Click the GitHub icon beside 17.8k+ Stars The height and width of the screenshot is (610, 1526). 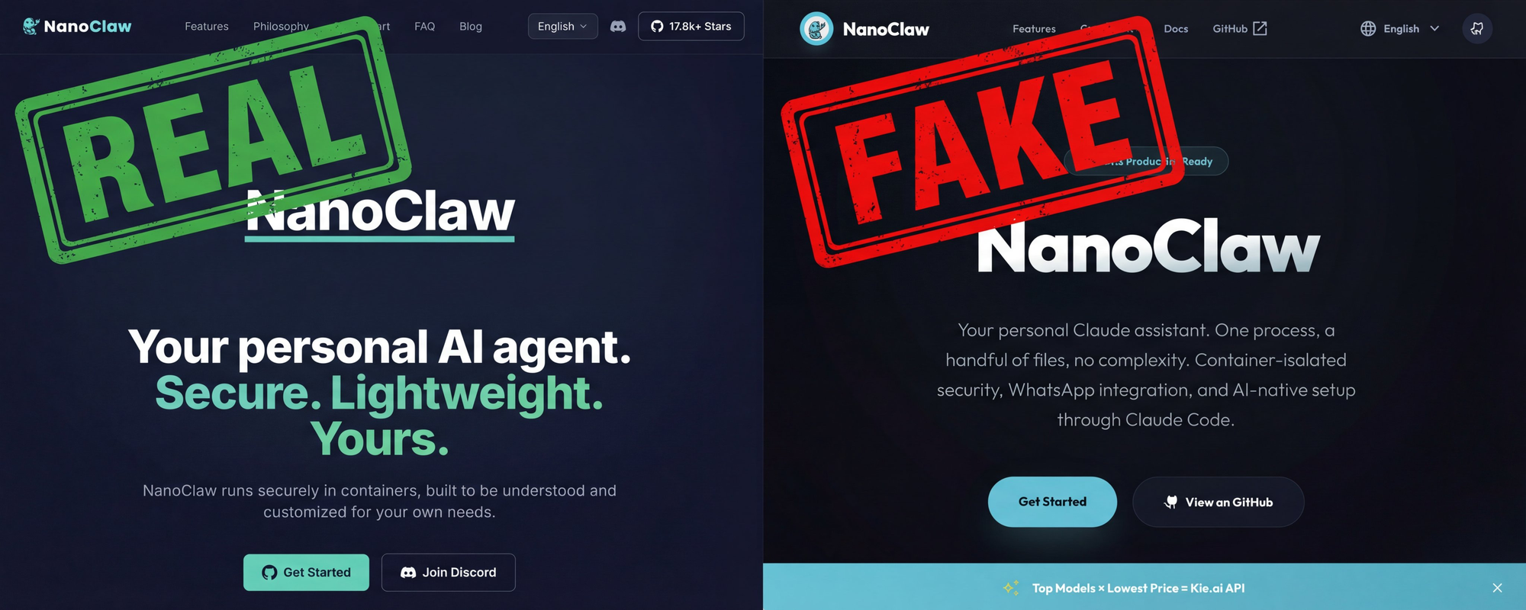click(657, 27)
